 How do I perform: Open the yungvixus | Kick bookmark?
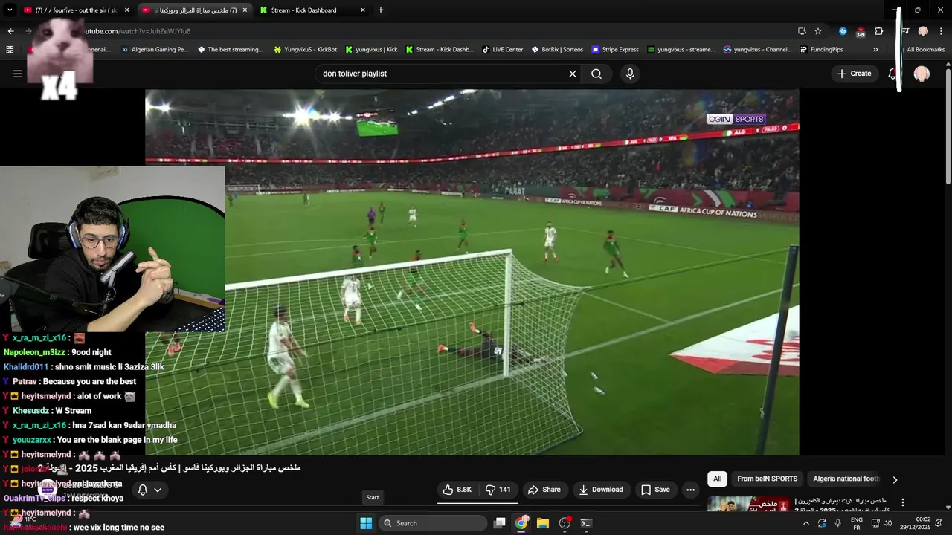[x=371, y=50]
